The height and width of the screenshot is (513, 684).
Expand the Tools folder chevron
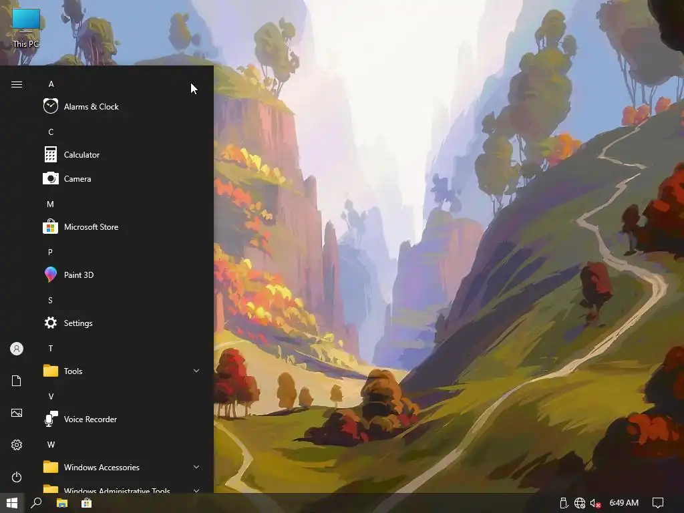[196, 371]
